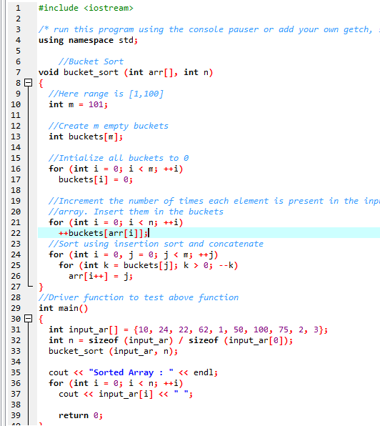Click 'buckets[i] = 0;' statement
This screenshot has width=380, height=426.
tap(96, 179)
